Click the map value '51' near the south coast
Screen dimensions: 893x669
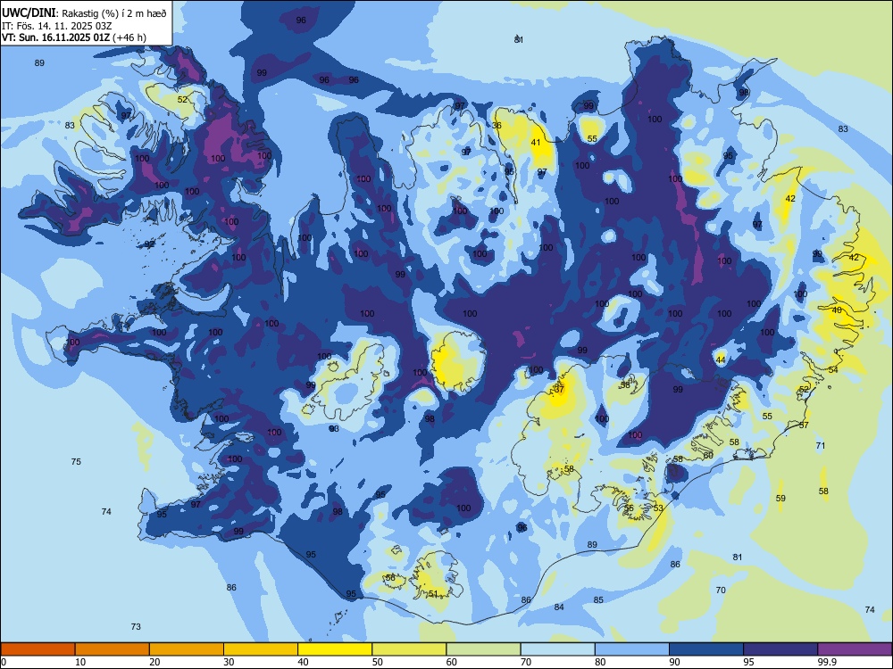pyautogui.click(x=433, y=594)
